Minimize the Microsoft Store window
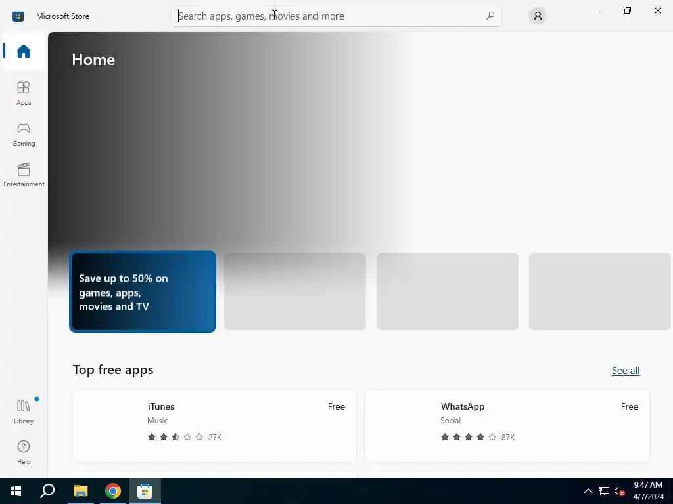The height and width of the screenshot is (504, 673). tap(597, 10)
